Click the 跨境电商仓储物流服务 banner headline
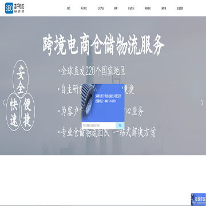The width and height of the screenshot is (206, 206). (x=104, y=46)
